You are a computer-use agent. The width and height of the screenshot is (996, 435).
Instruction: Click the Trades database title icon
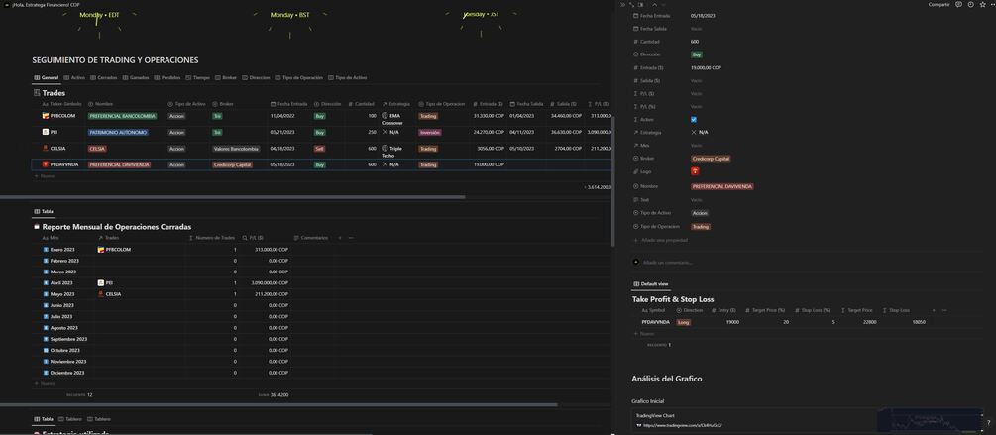tap(37, 93)
